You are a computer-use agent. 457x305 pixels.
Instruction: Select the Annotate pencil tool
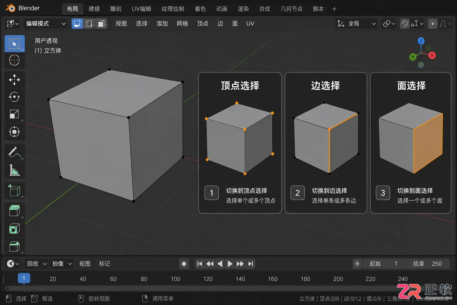(x=15, y=152)
